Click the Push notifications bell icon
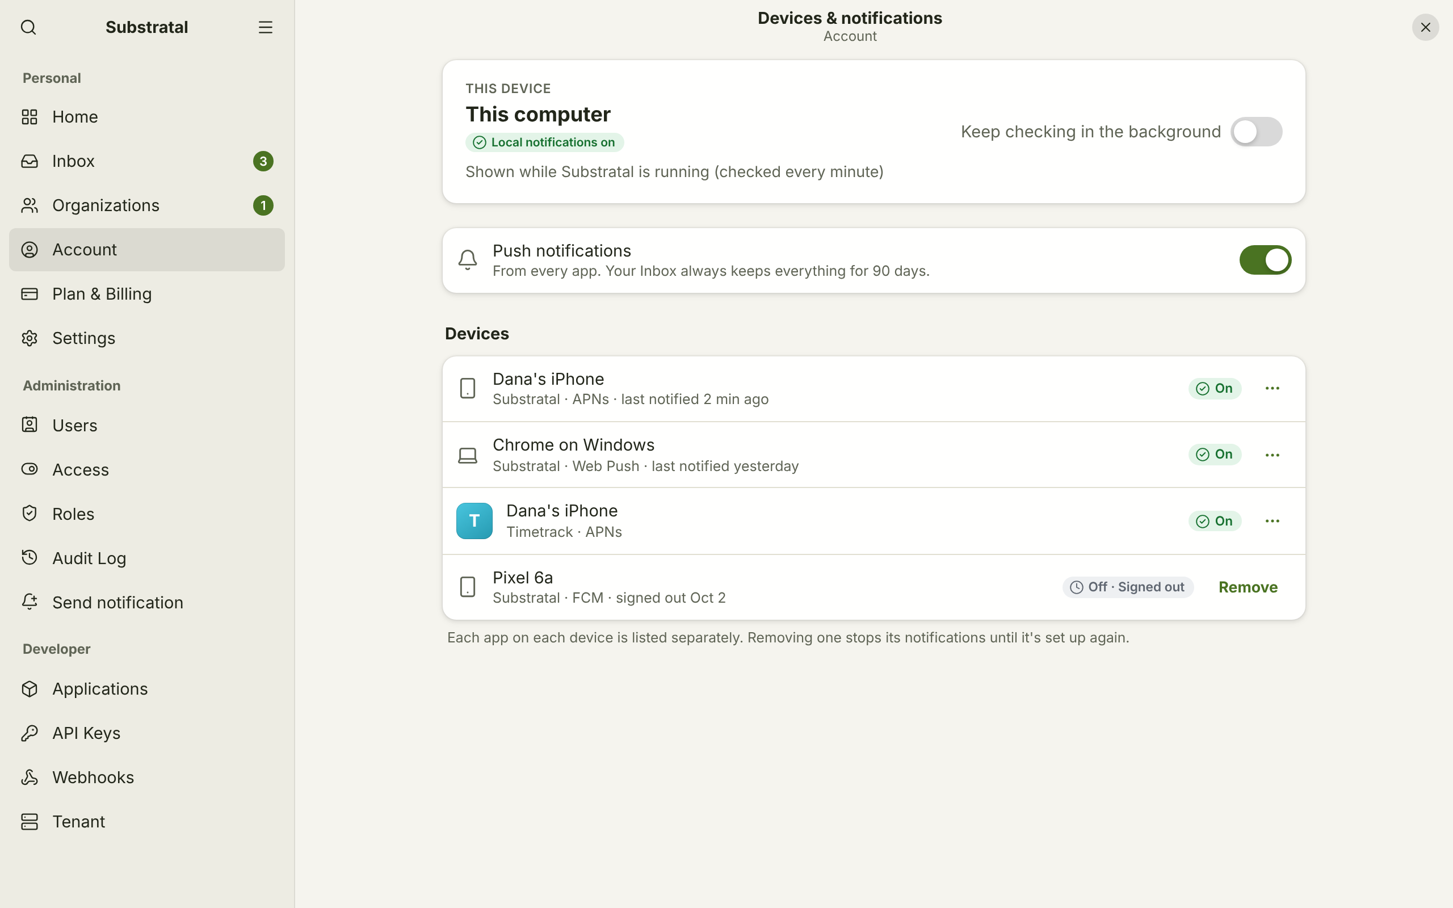The width and height of the screenshot is (1453, 908). point(468,260)
